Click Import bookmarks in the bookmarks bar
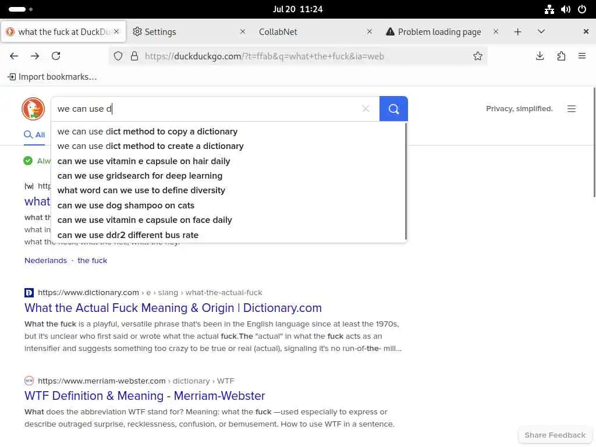Screen dimensions: 596x447 coord(52,77)
